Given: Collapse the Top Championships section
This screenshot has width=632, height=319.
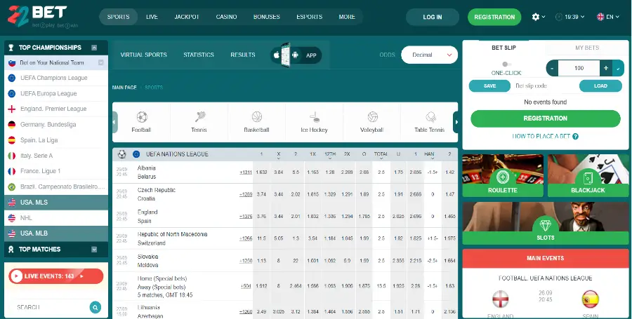Looking at the screenshot, I should (94, 48).
